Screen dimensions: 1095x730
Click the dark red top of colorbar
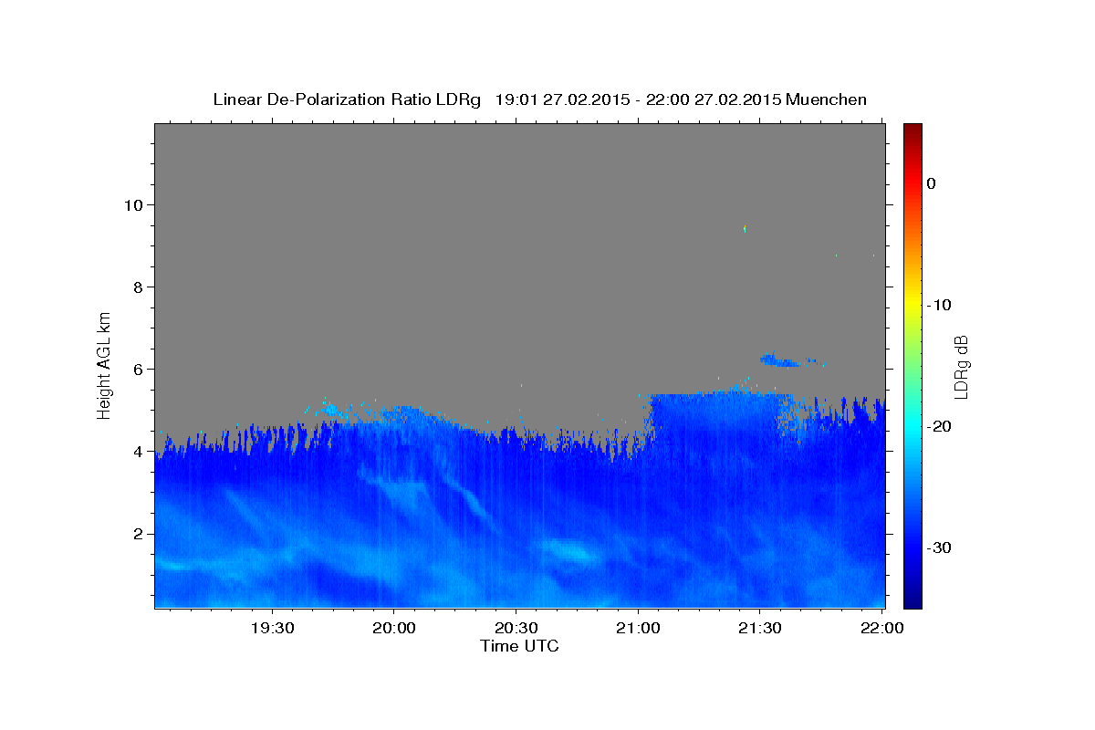coord(912,130)
